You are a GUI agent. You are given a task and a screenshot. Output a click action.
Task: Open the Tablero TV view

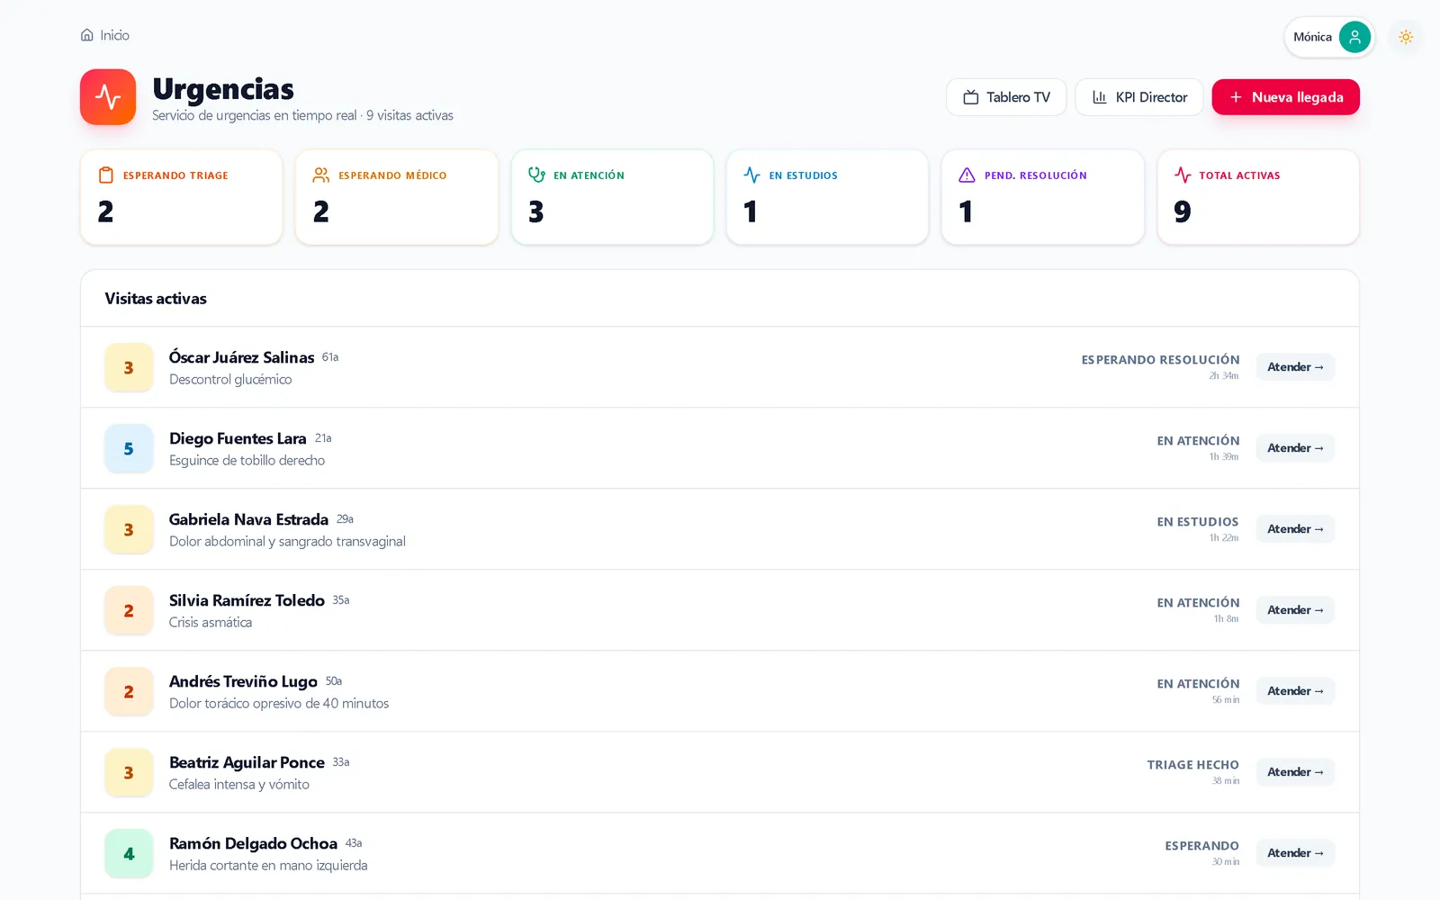1006,97
